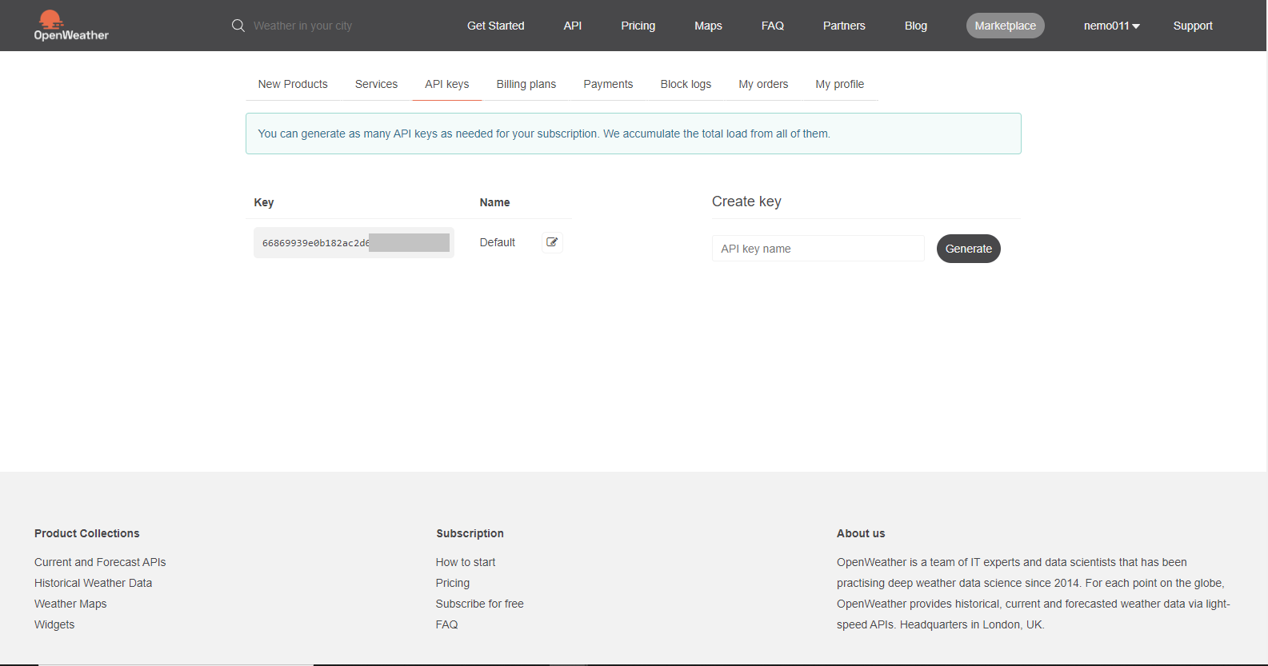This screenshot has width=1268, height=666.
Task: Follow the Weather Maps footer link
Action: [70, 604]
